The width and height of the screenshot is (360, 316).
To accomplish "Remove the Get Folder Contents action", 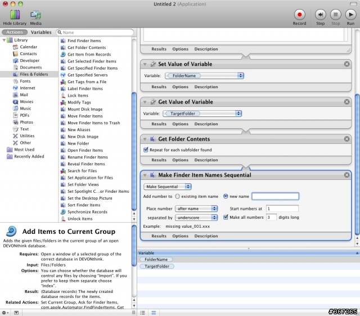I will [346, 139].
